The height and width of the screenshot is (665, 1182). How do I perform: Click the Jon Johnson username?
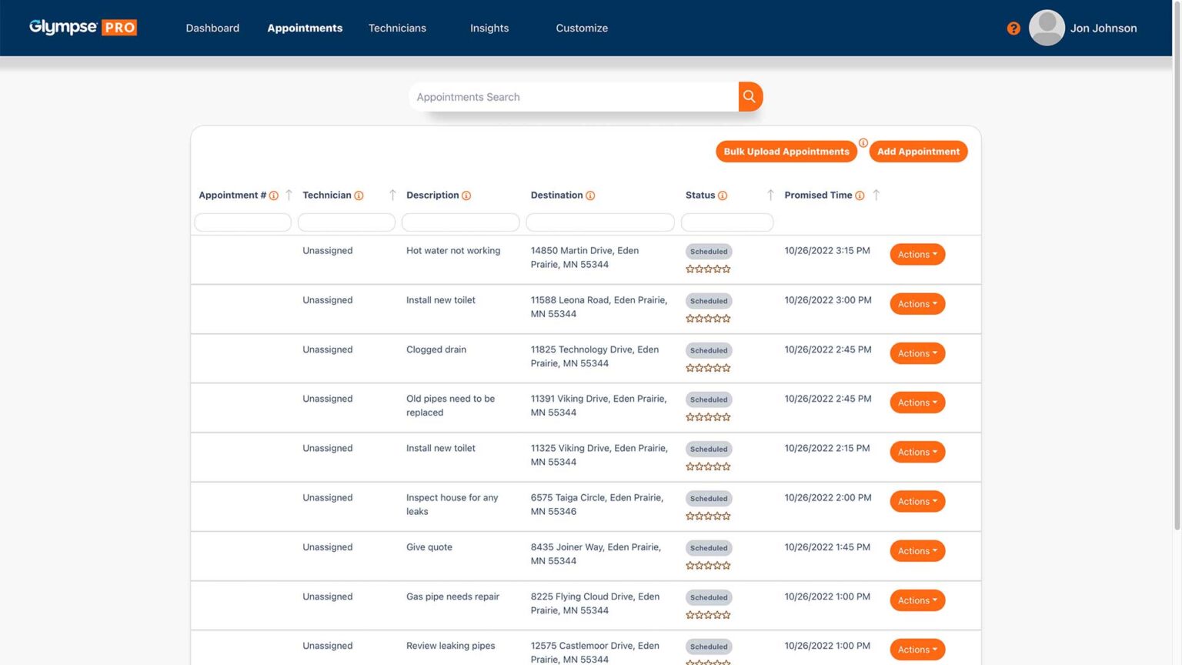(x=1104, y=28)
